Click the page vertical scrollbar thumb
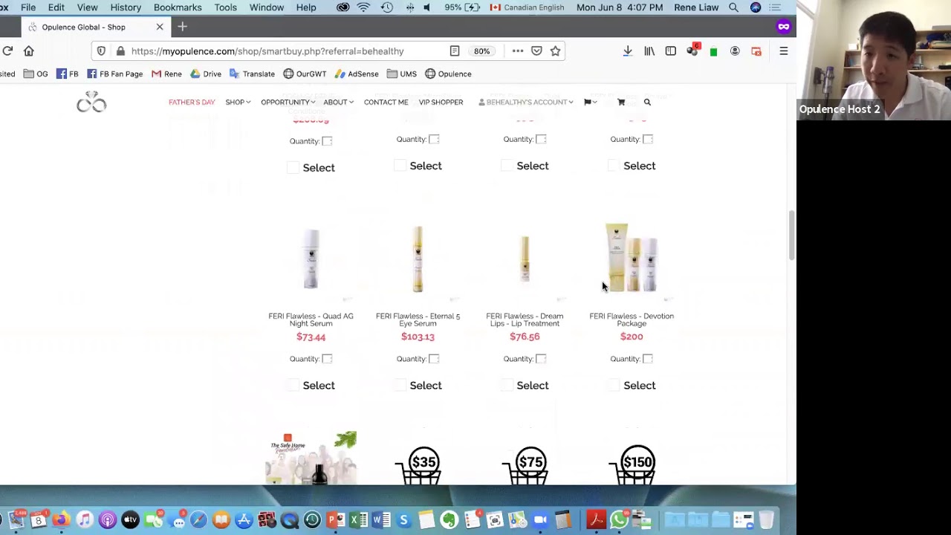 (x=791, y=234)
